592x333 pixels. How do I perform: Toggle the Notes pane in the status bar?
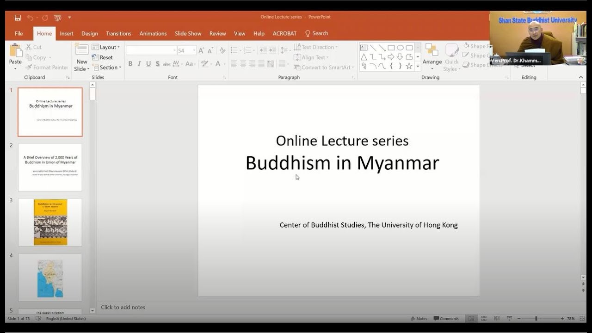(x=419, y=319)
